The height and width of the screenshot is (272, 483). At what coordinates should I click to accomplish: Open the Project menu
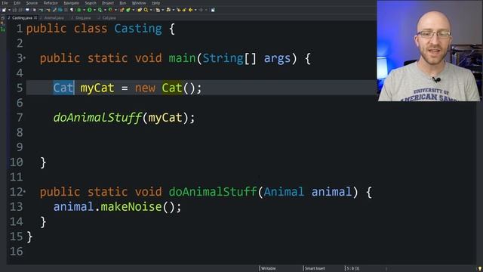coord(108,3)
